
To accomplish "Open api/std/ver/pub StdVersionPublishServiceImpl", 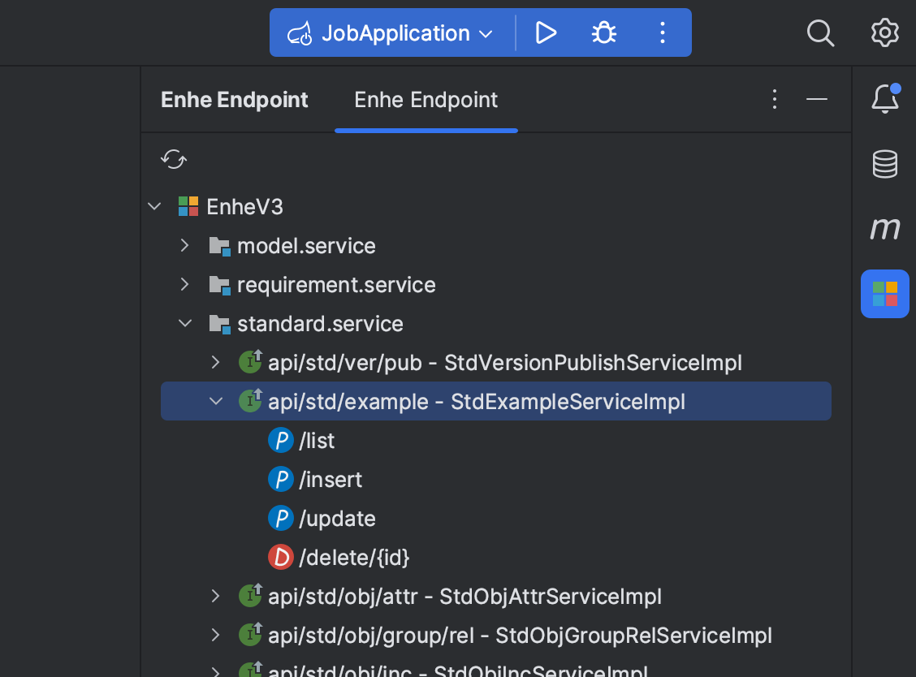I will [x=503, y=362].
